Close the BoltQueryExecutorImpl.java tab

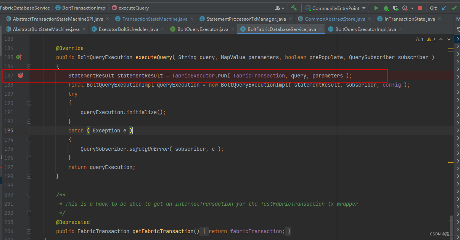[x=400, y=29]
